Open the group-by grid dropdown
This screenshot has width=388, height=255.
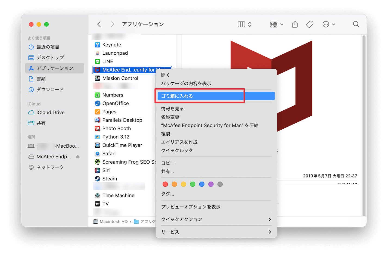[x=277, y=24]
